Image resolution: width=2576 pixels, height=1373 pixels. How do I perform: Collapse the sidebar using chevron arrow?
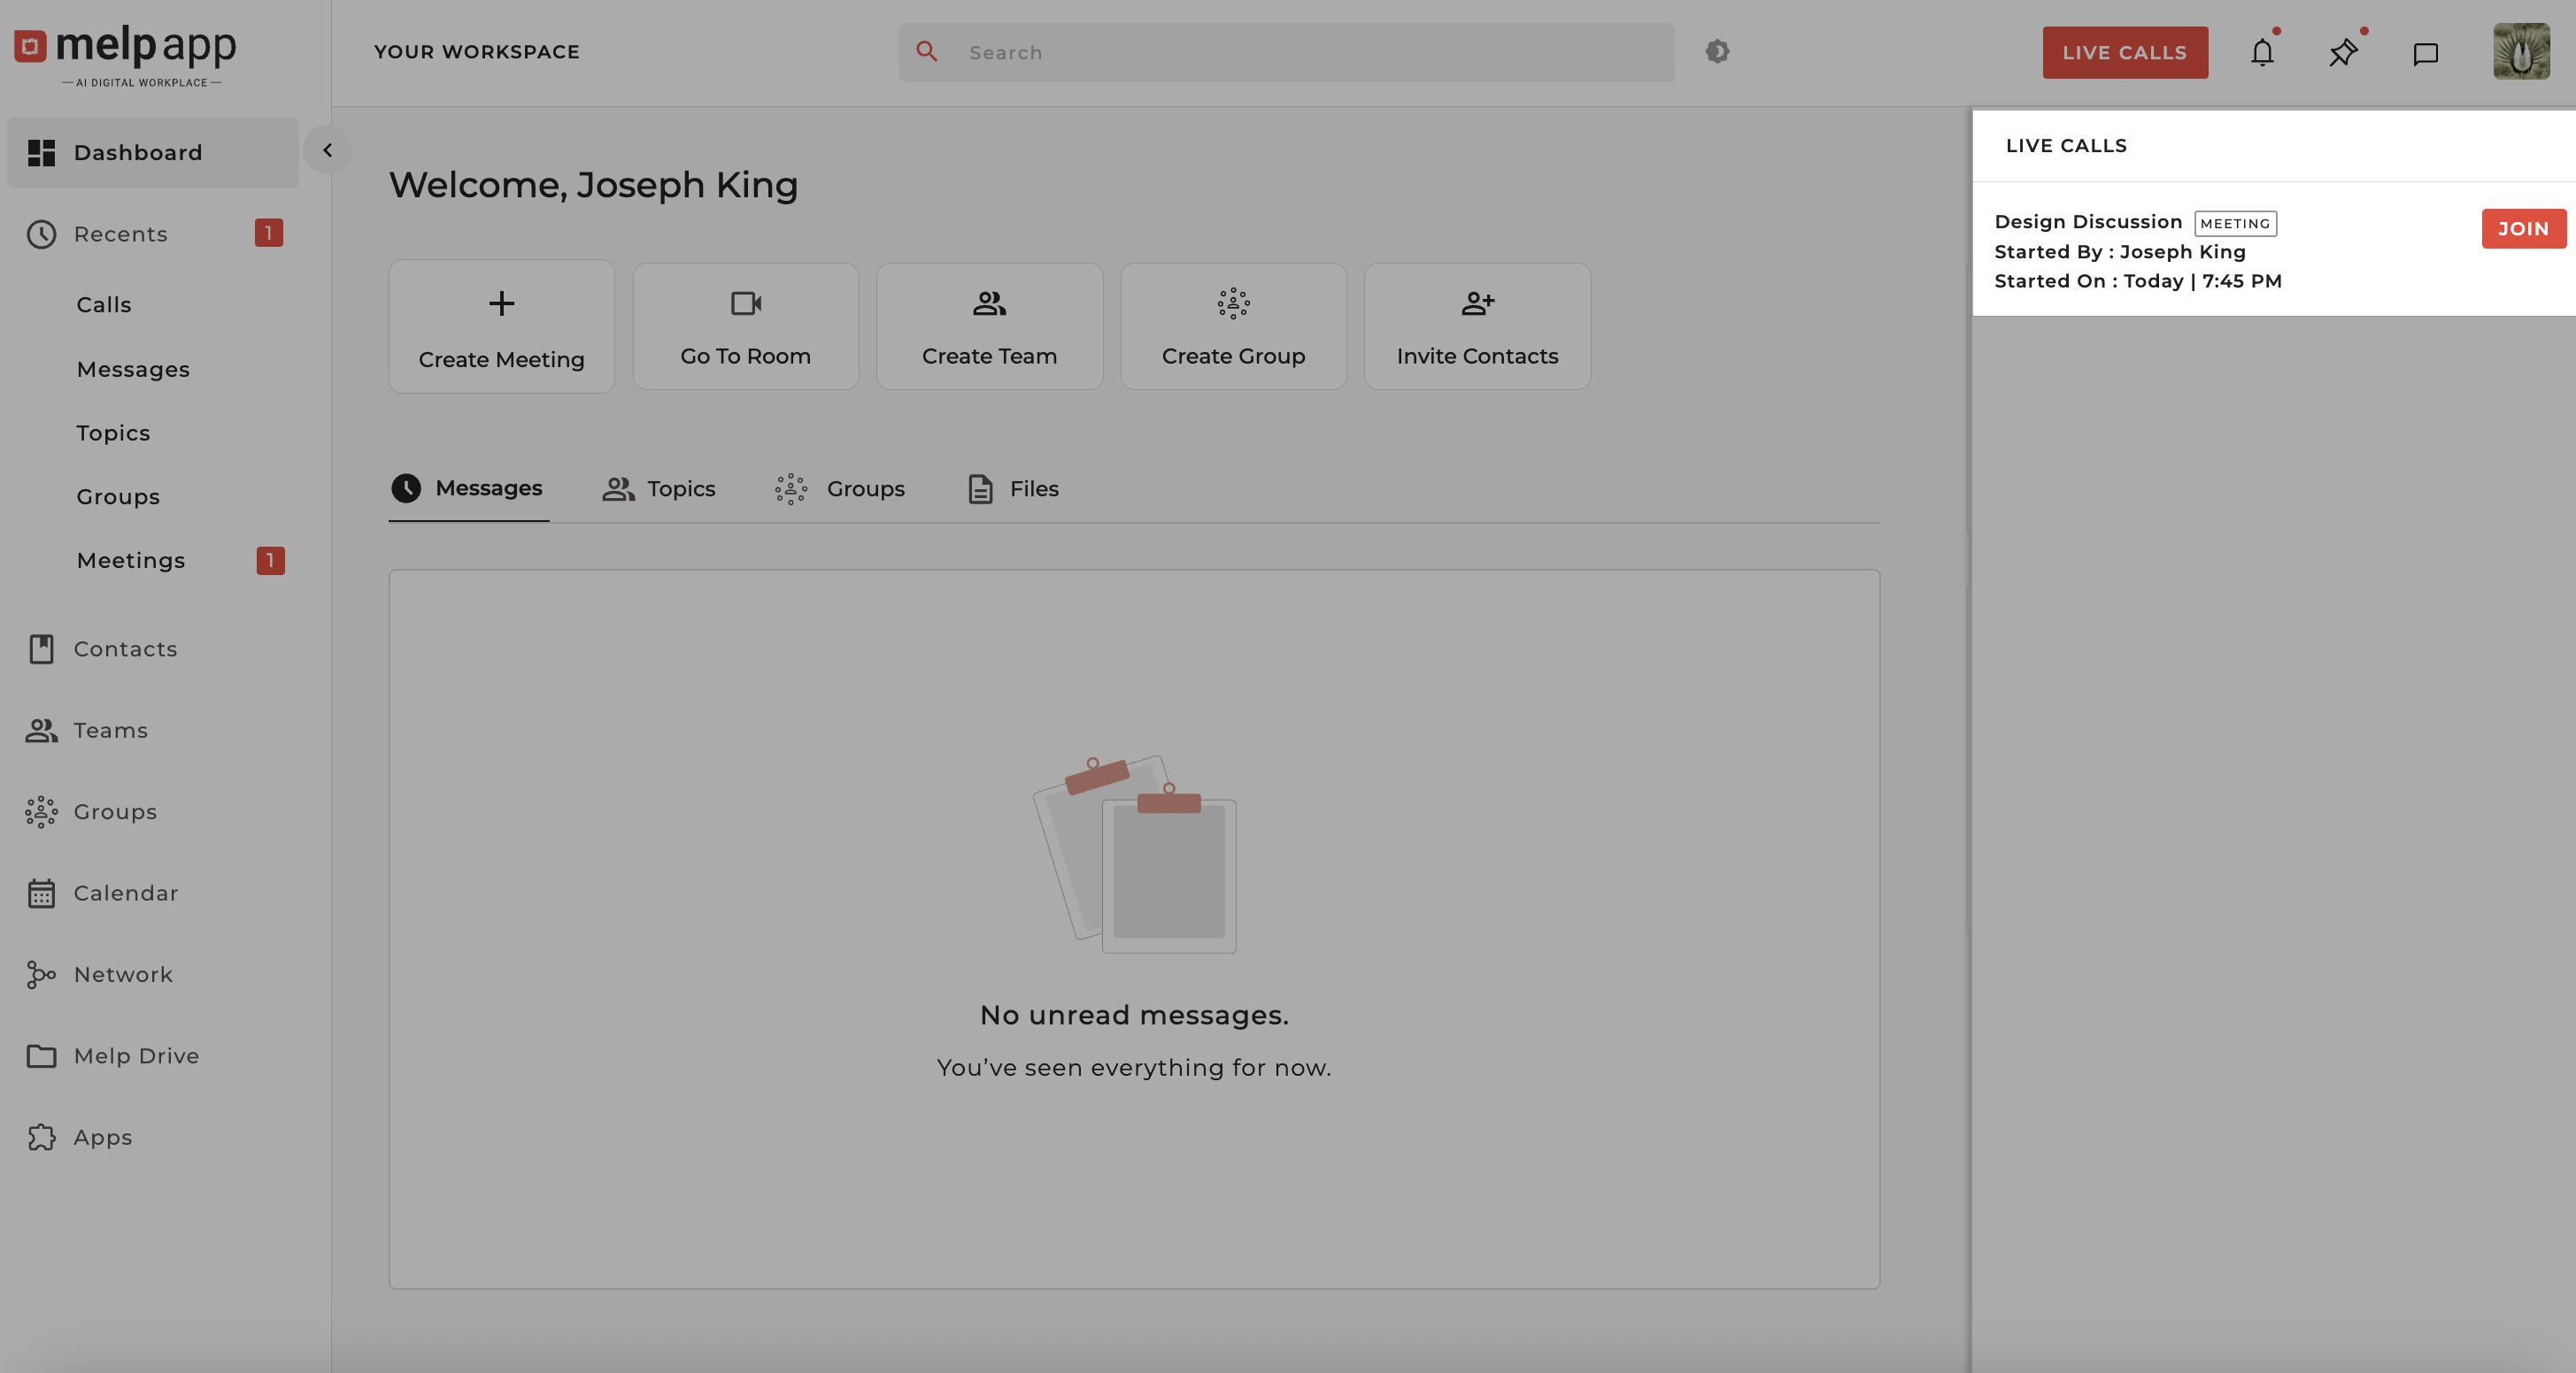click(327, 151)
